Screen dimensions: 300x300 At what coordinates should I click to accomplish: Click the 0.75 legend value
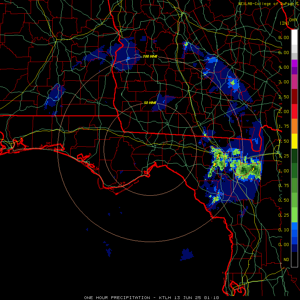tap(284, 186)
